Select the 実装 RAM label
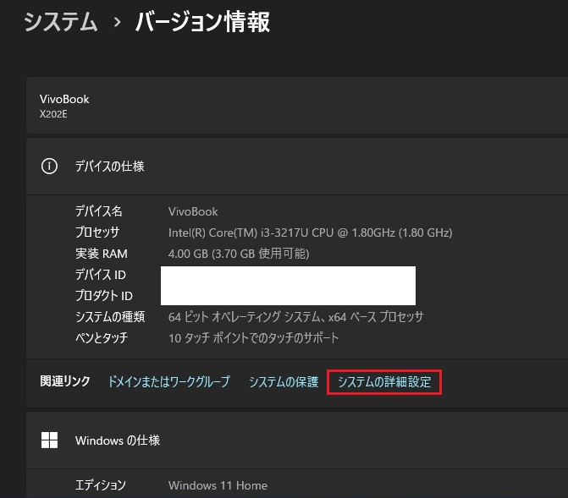 point(102,254)
